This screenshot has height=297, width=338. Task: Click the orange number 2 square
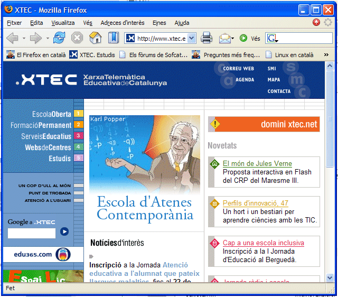pos(79,124)
